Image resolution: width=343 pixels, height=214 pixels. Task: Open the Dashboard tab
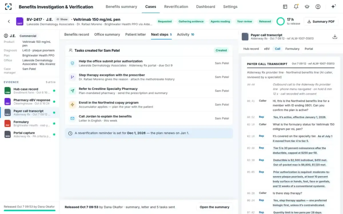tap(206, 7)
